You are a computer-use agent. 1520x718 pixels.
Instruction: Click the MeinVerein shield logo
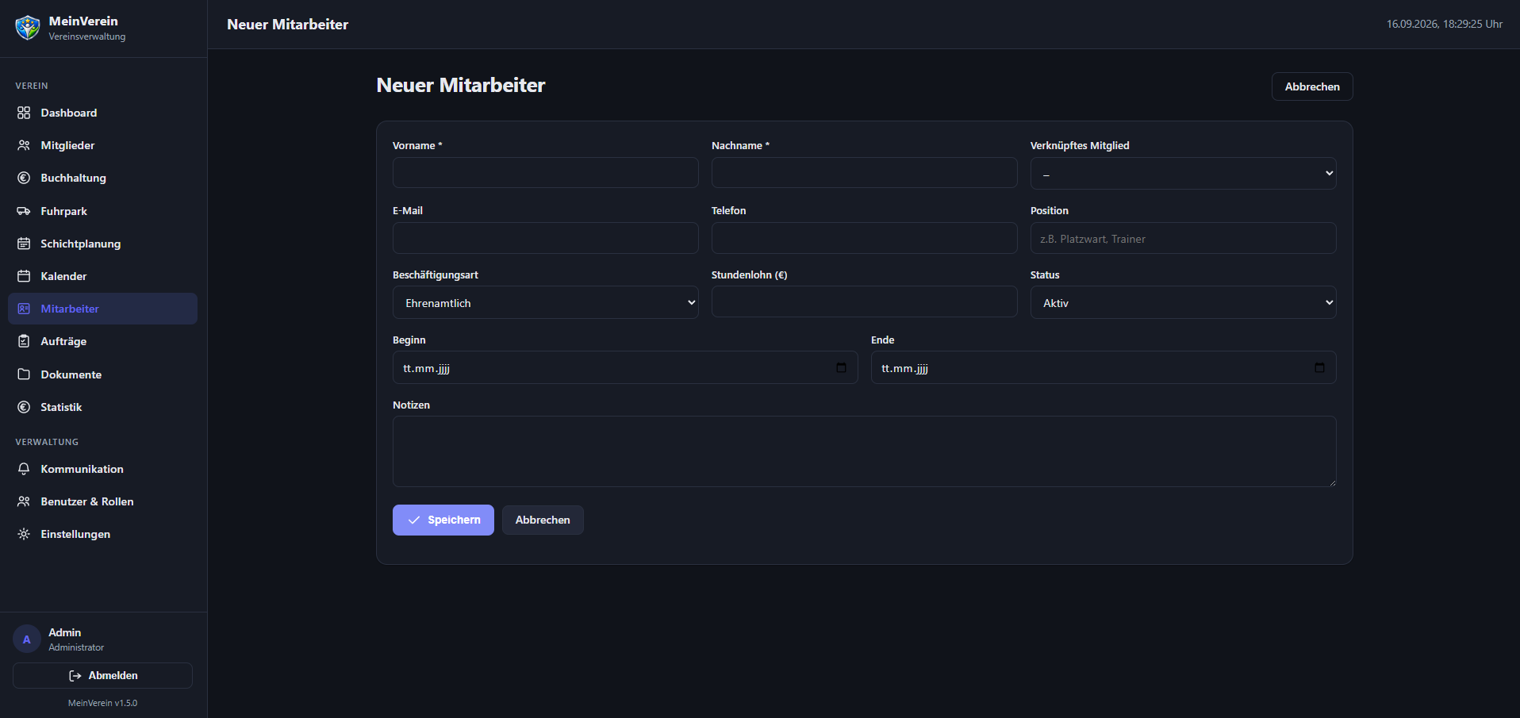point(28,28)
